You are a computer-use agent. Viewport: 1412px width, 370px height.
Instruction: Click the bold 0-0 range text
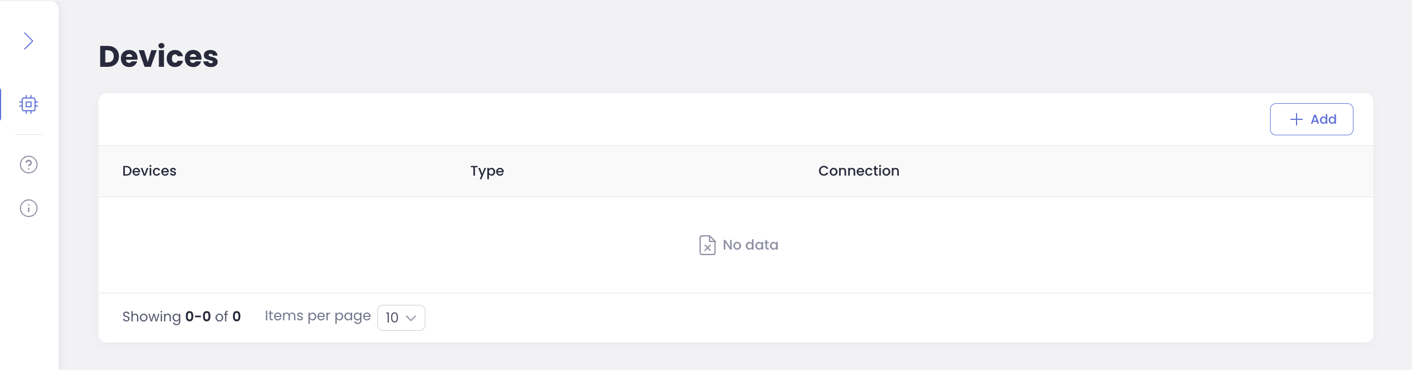[198, 316]
